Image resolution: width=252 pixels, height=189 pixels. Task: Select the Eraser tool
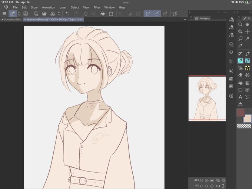(x=240, y=75)
